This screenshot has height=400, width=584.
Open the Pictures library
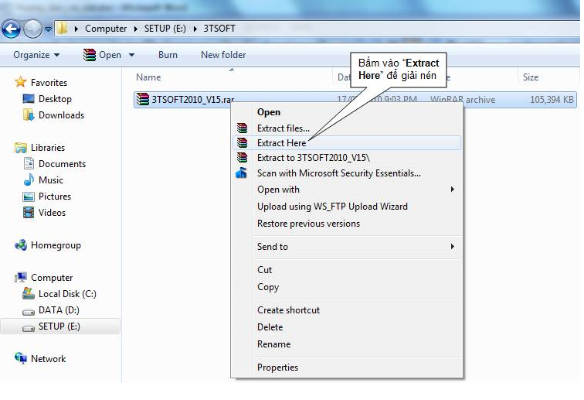(55, 197)
